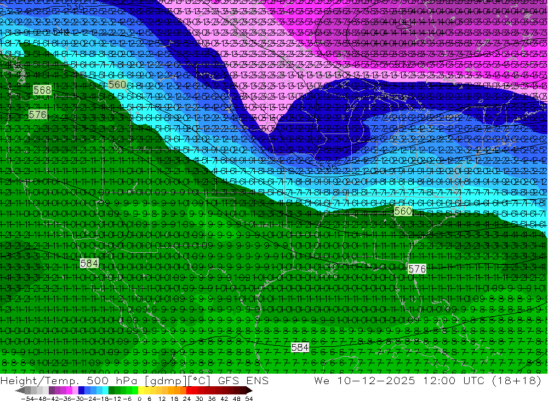Click the '42' positive legend tick label
548x401 pixels.
(224, 399)
